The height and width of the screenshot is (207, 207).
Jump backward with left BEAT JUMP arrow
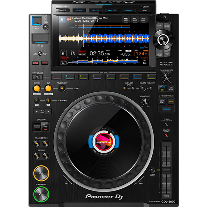(37, 111)
